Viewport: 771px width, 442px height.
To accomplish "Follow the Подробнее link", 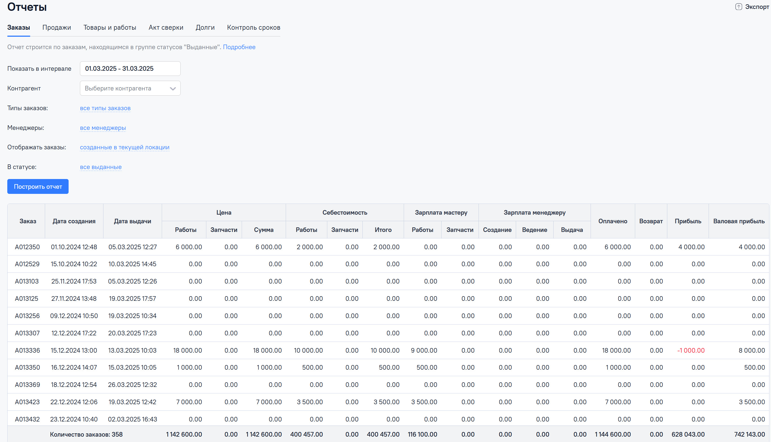I will tap(239, 47).
